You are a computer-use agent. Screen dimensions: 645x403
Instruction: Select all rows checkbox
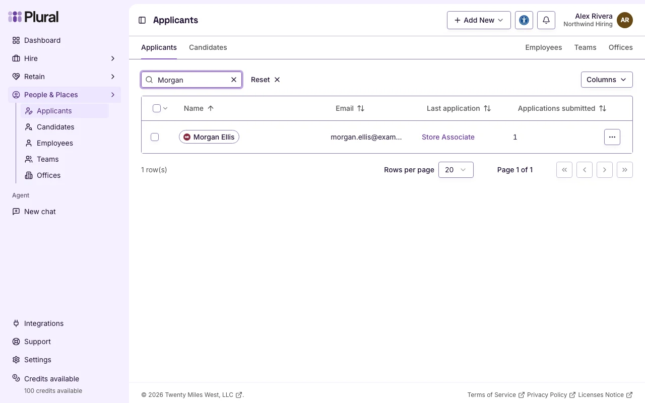coord(157,108)
